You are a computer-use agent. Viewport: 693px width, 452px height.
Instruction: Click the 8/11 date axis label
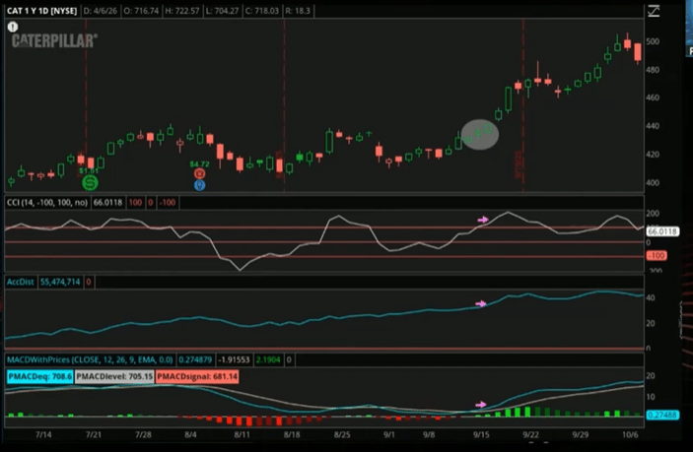click(x=242, y=434)
